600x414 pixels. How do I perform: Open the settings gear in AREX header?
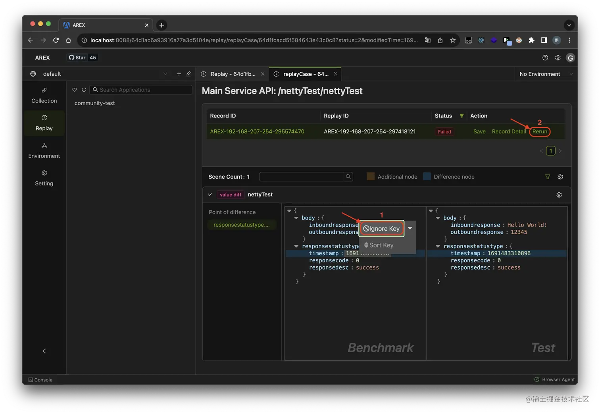coord(558,58)
